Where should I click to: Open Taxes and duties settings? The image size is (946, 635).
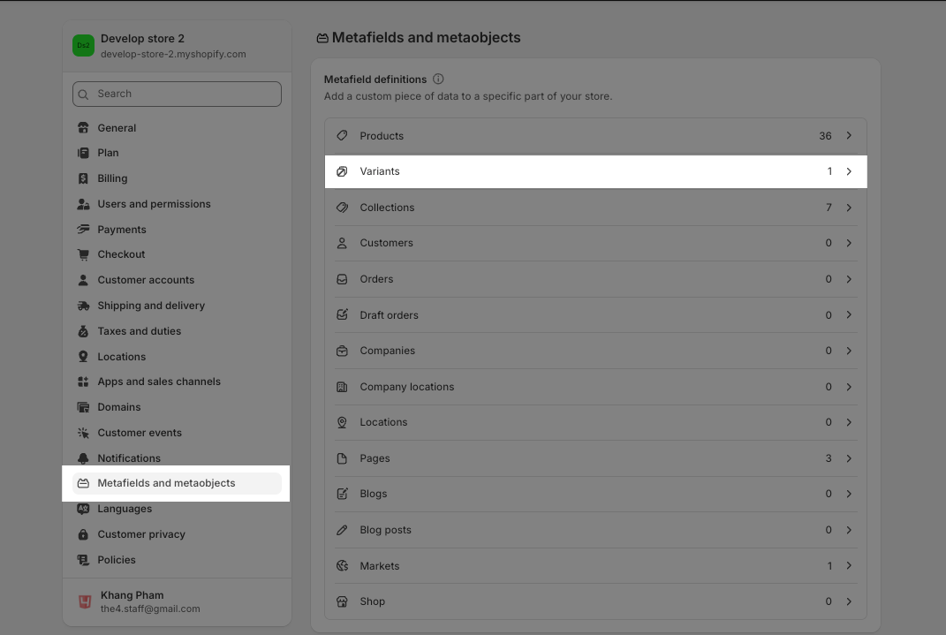(x=139, y=331)
